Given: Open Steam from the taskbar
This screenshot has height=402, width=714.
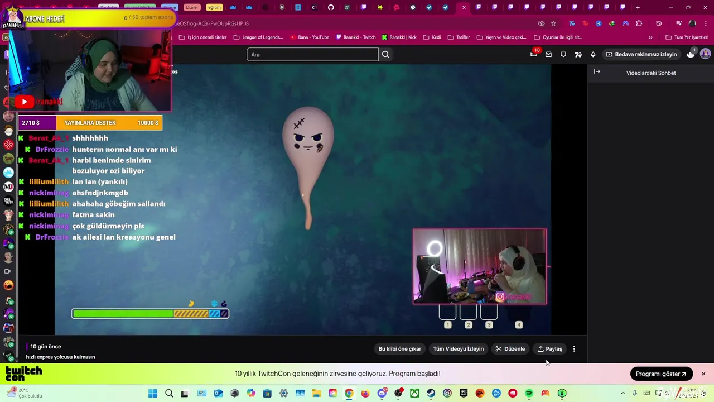Looking at the screenshot, I should coord(431,393).
